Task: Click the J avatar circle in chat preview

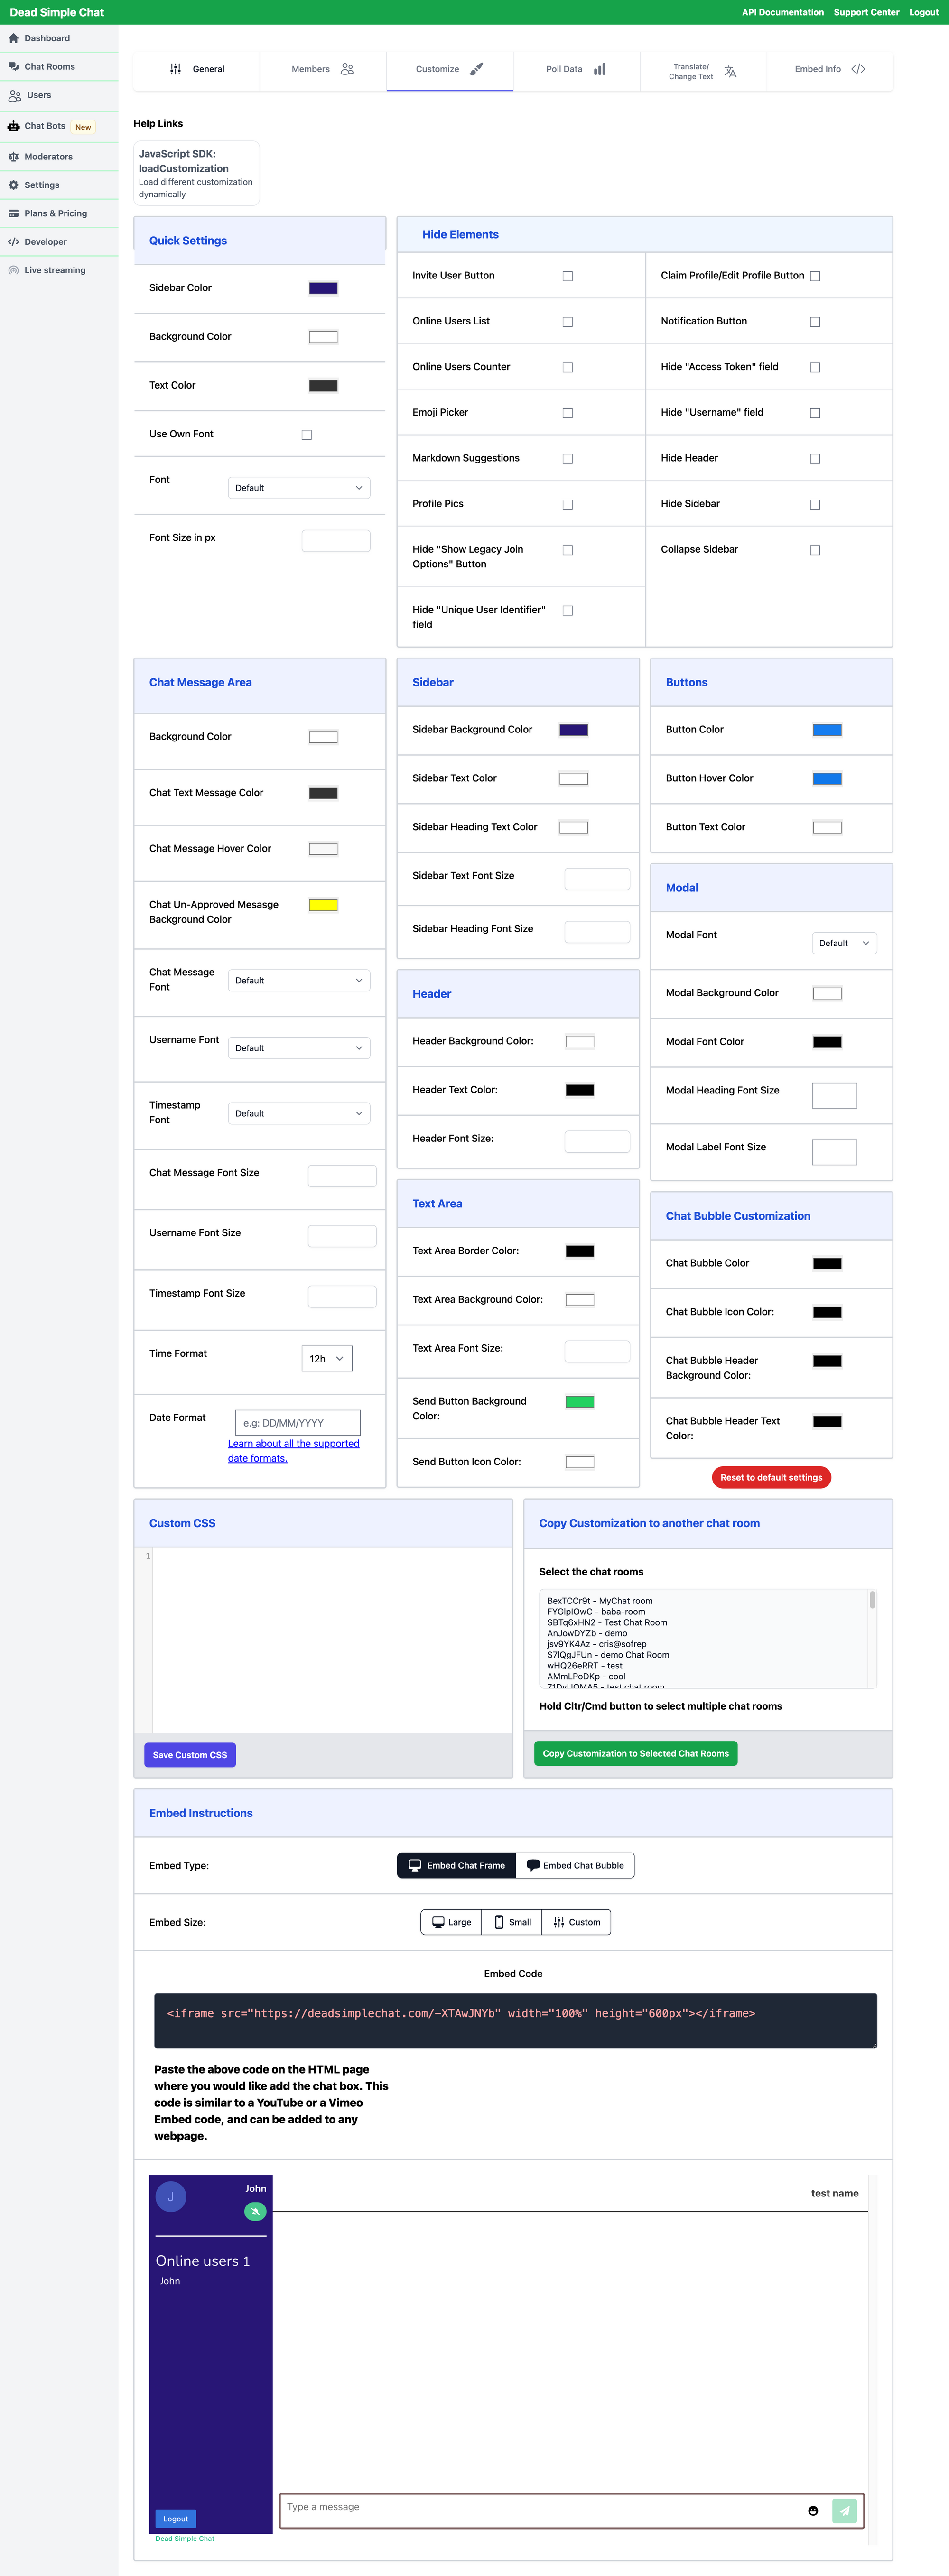Action: (171, 2196)
